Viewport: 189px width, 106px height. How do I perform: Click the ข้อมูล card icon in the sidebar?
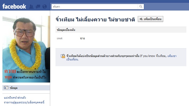click(x=6, y=88)
